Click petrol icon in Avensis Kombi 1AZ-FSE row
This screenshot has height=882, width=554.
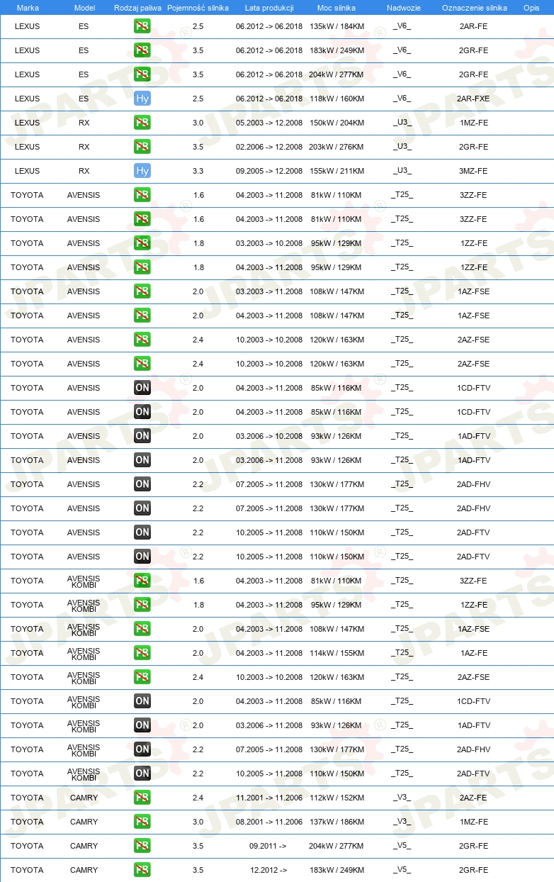pos(142,629)
